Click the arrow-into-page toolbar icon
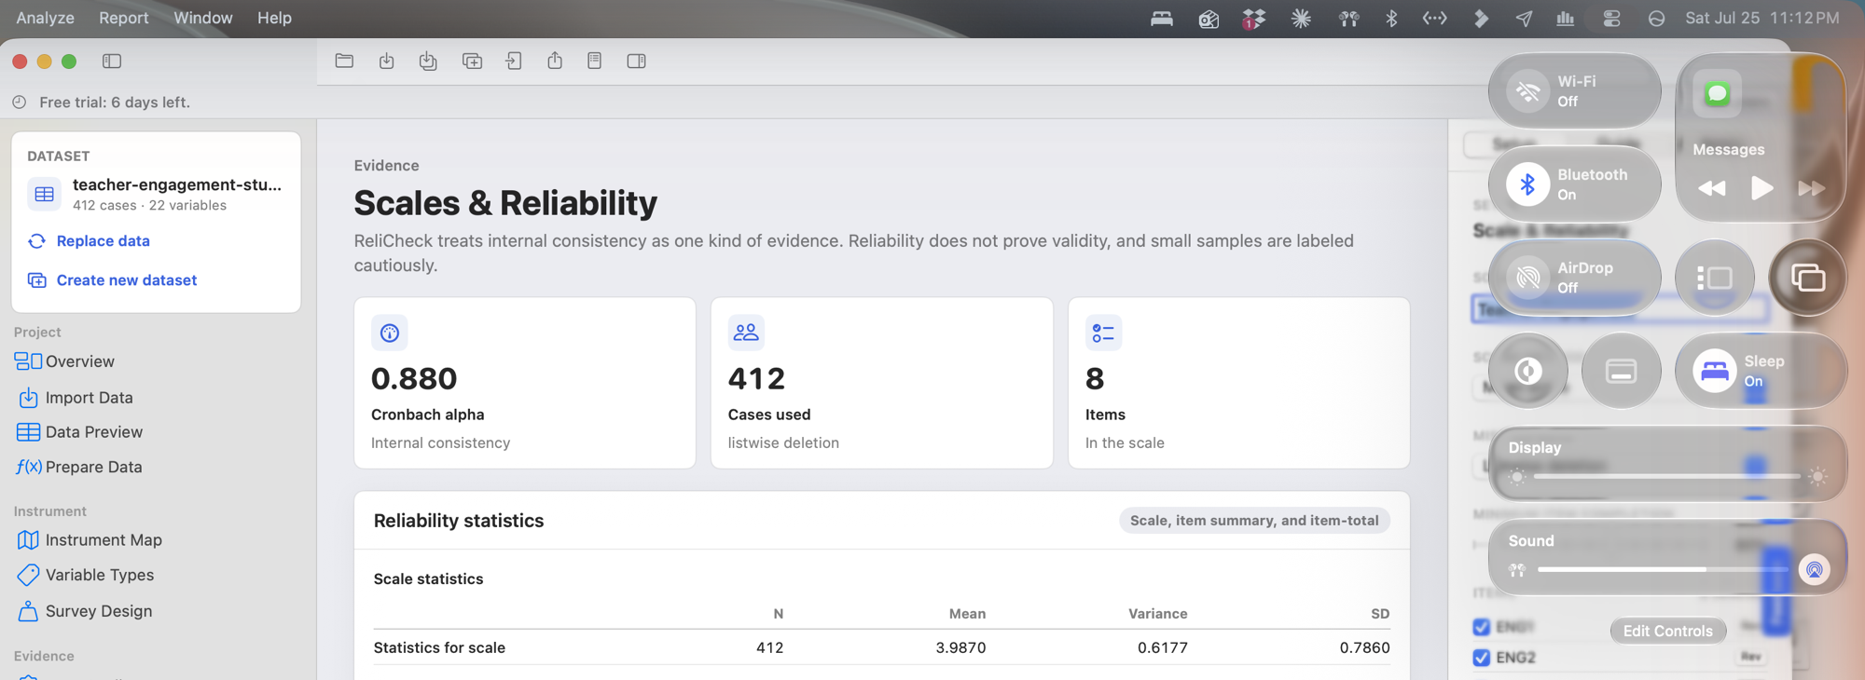This screenshot has width=1865, height=680. point(514,61)
